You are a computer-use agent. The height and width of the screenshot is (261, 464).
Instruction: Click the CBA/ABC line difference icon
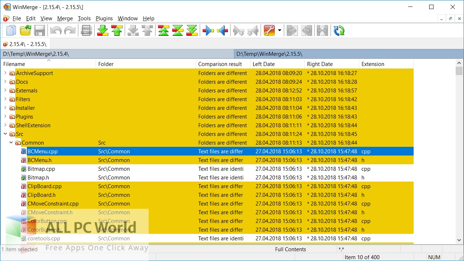[86, 31]
